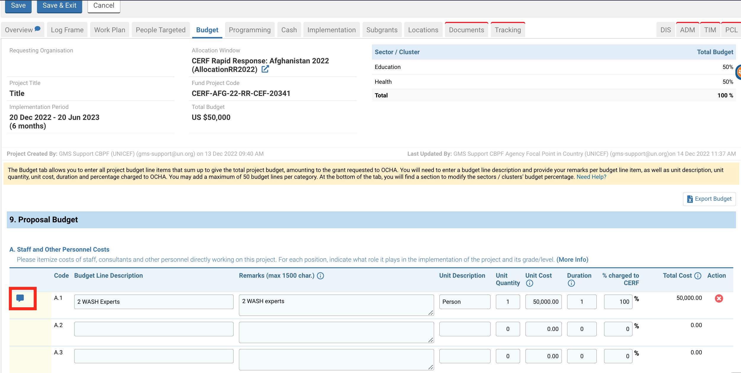
Task: Switch to the Programming tab
Action: 250,30
